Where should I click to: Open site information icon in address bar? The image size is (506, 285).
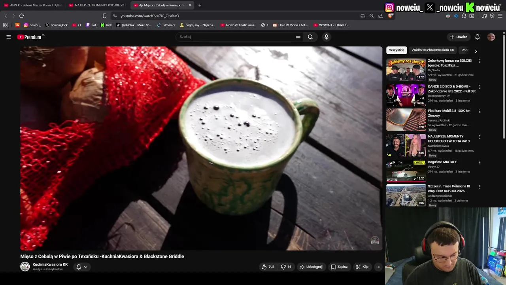(x=115, y=16)
